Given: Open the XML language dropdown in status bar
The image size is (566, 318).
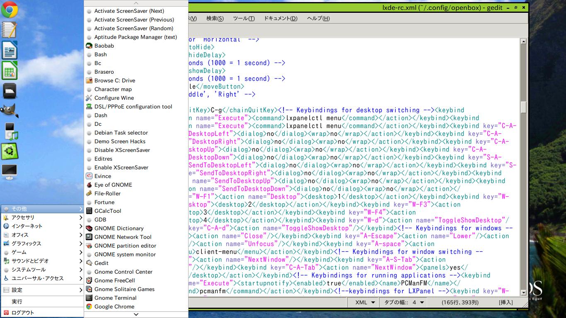Looking at the screenshot, I should [365, 302].
